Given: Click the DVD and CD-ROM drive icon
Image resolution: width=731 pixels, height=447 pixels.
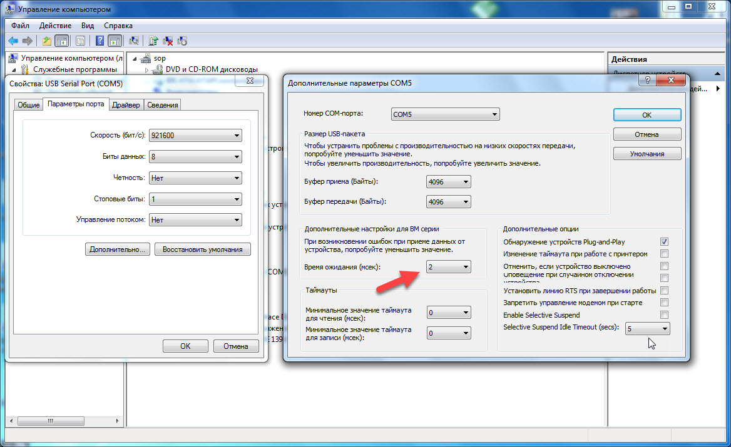Looking at the screenshot, I should 158,69.
